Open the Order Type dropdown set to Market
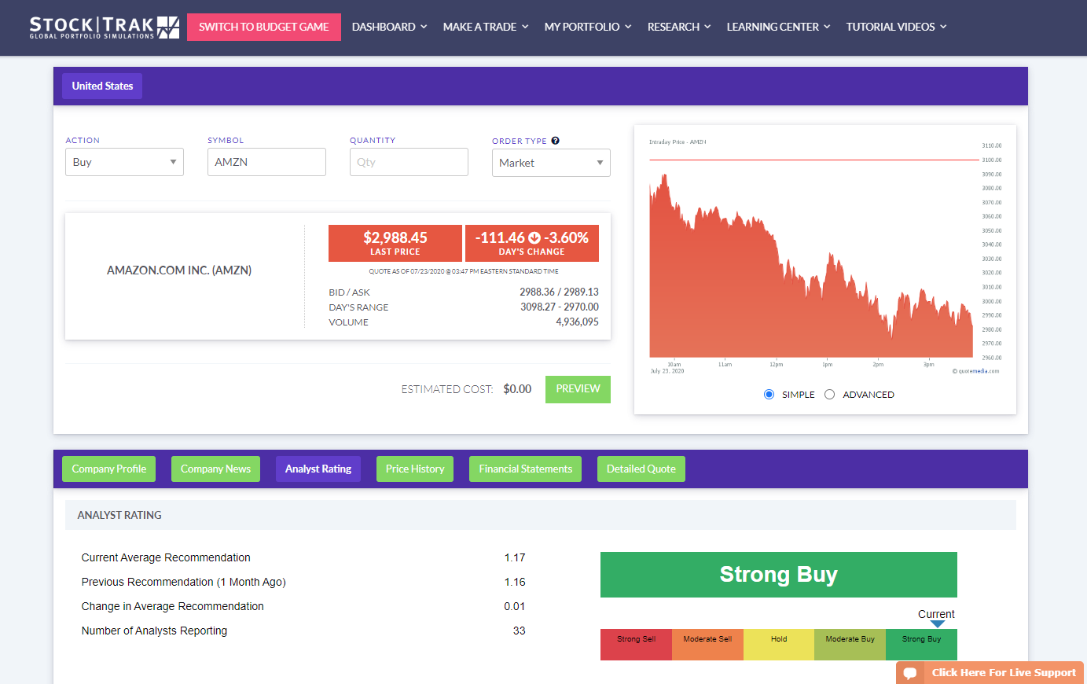Image resolution: width=1087 pixels, height=684 pixels. 551,163
